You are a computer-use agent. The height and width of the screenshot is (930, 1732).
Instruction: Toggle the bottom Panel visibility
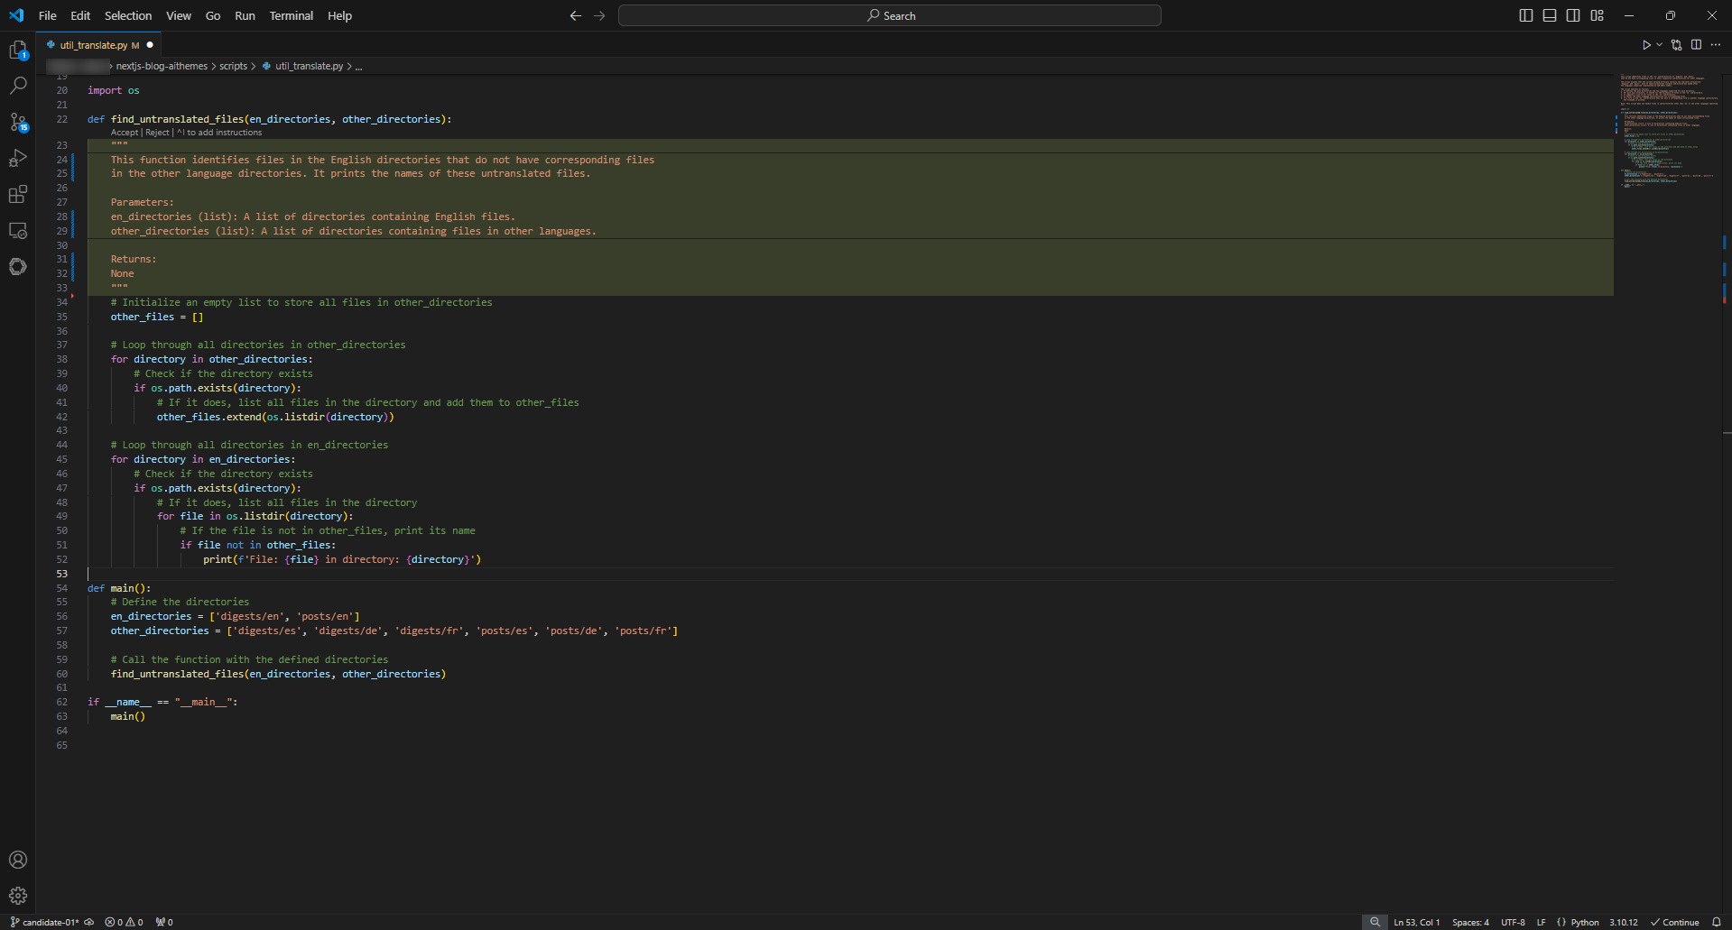pos(1550,15)
